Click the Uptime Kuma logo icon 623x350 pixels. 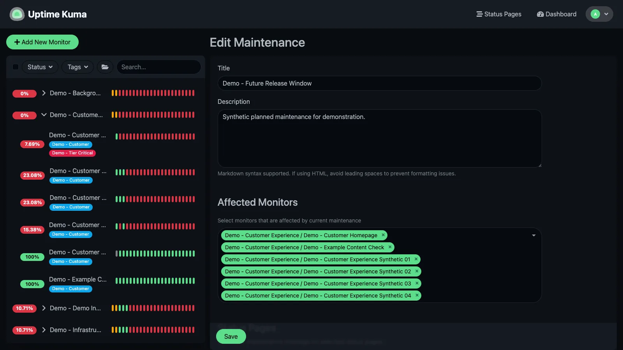click(17, 14)
